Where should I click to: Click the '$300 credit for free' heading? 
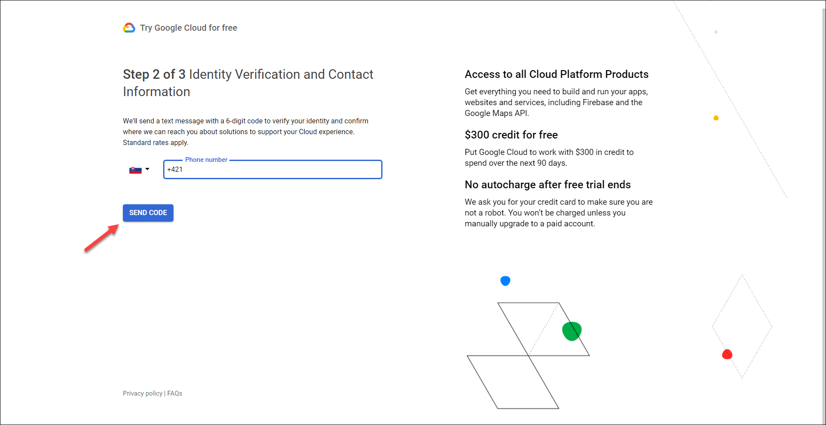tap(511, 135)
